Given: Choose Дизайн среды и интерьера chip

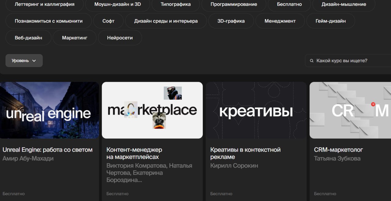Looking at the screenshot, I should click(166, 21).
